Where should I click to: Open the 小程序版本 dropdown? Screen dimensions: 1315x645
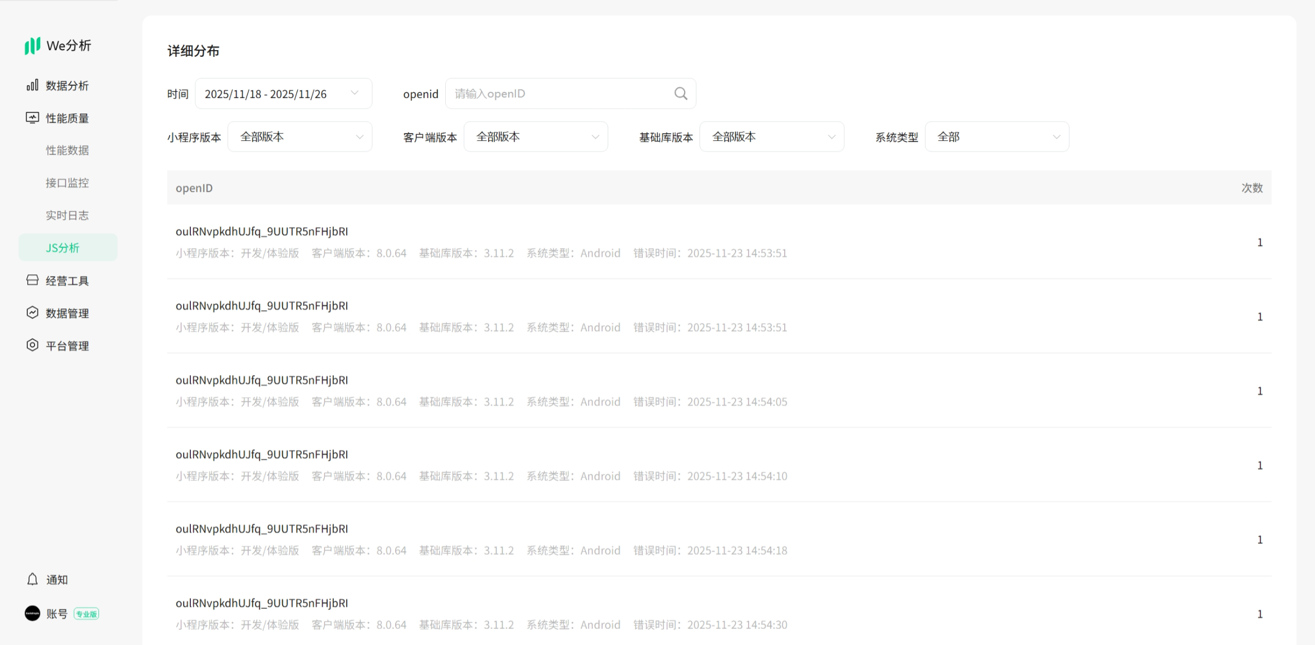pos(299,137)
